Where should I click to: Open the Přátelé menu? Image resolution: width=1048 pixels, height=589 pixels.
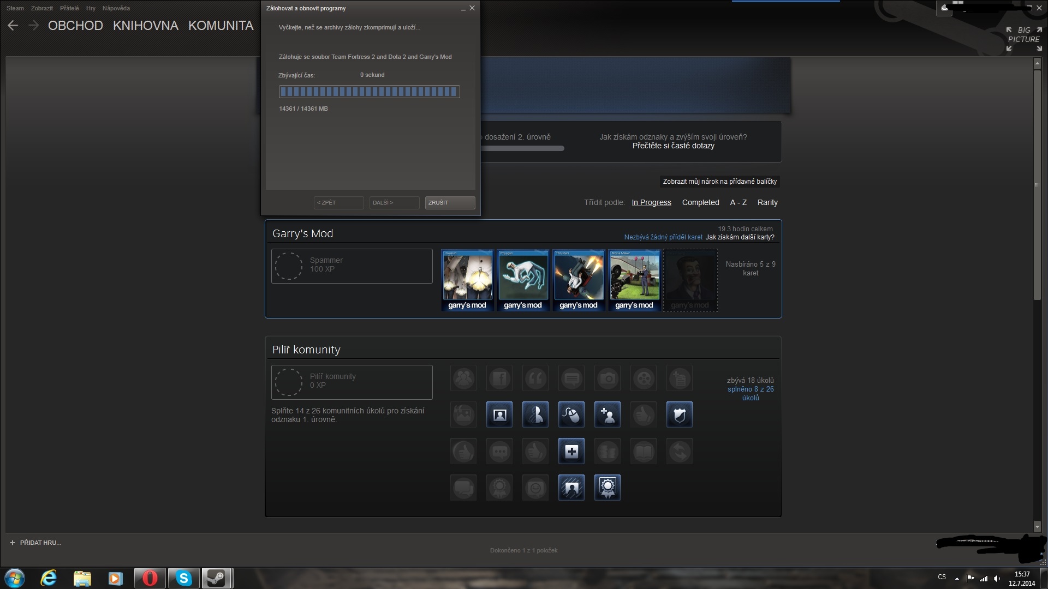69,8
